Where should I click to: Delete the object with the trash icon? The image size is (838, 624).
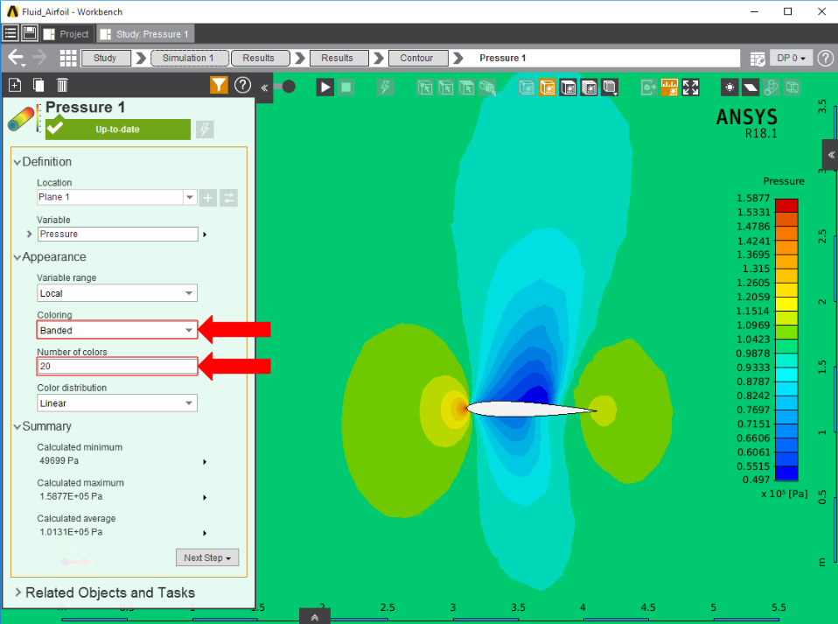62,85
